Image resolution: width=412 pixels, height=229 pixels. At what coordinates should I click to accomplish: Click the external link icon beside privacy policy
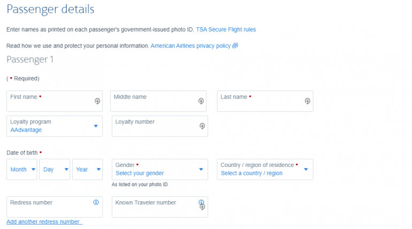pyautogui.click(x=235, y=46)
